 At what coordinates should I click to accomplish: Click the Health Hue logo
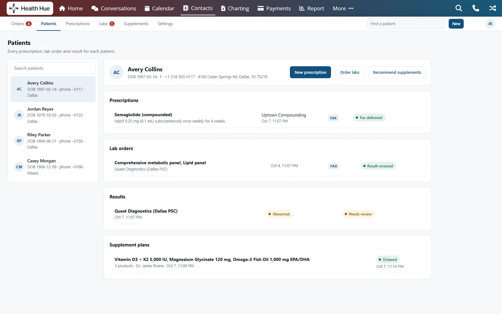point(30,8)
